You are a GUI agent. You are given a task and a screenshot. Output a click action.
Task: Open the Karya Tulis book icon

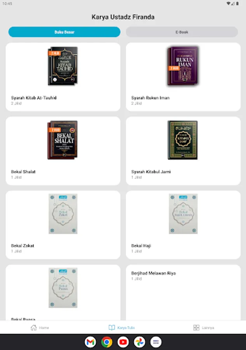tap(112, 327)
